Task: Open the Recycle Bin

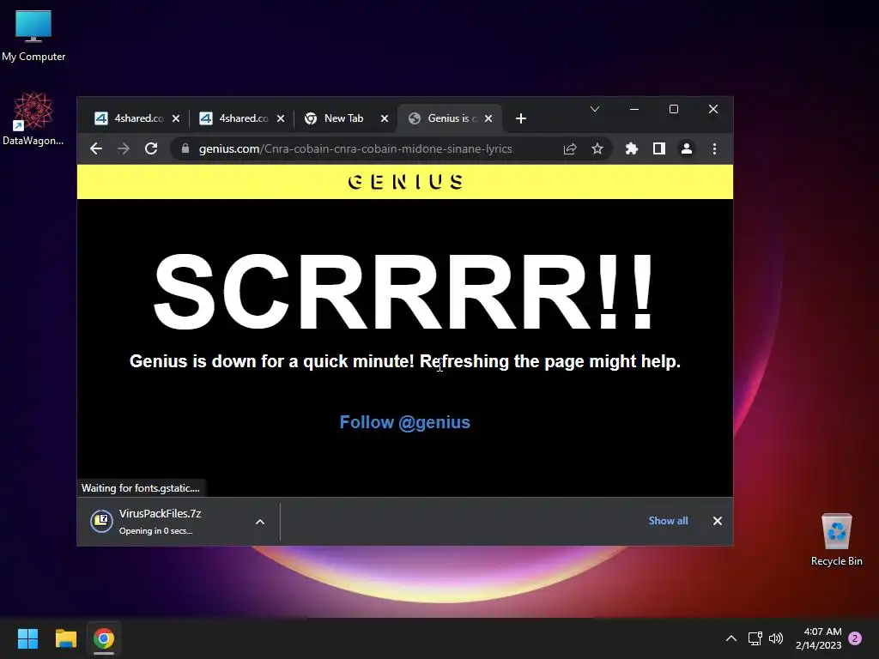Action: (836, 539)
